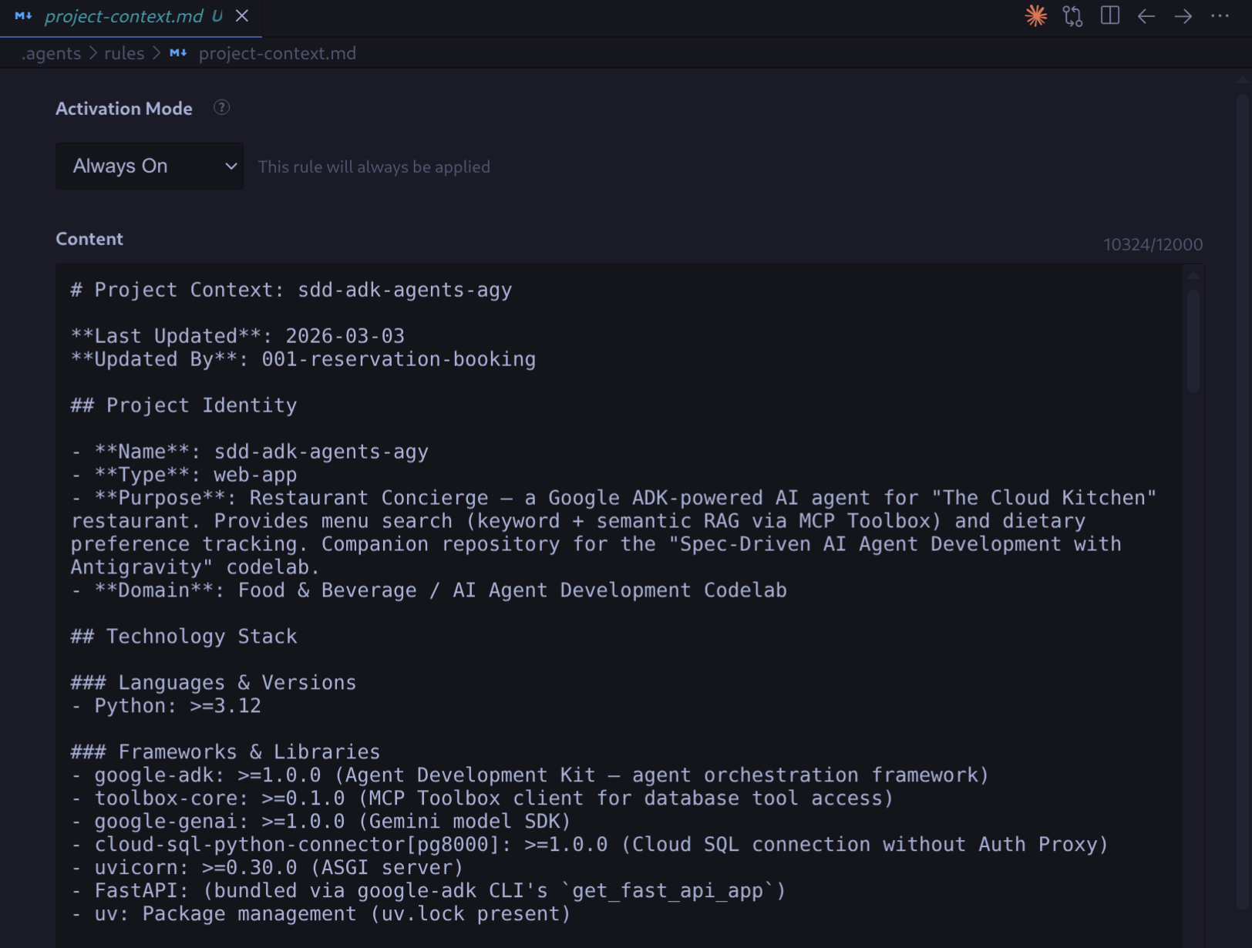This screenshot has height=948, width=1252.
Task: Click the editor pane scroll-up arrow
Action: [x=1242, y=79]
